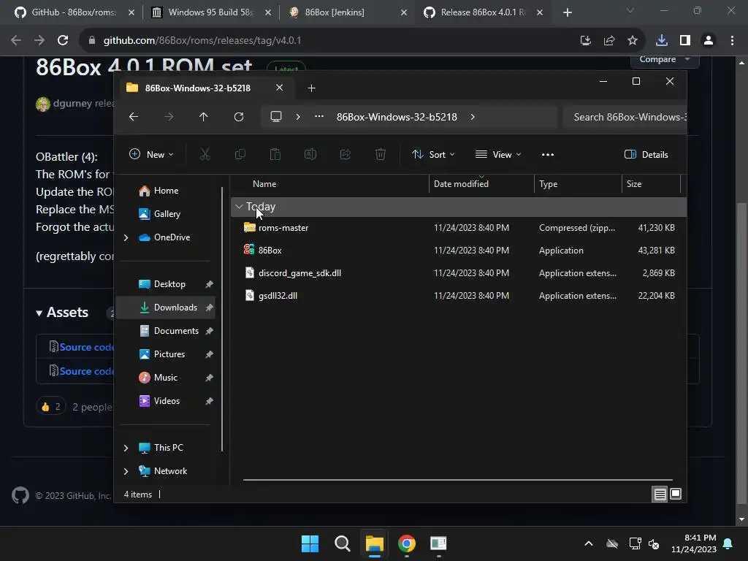Go up one folder level in Explorer
Screen dimensions: 748x561
(203, 117)
